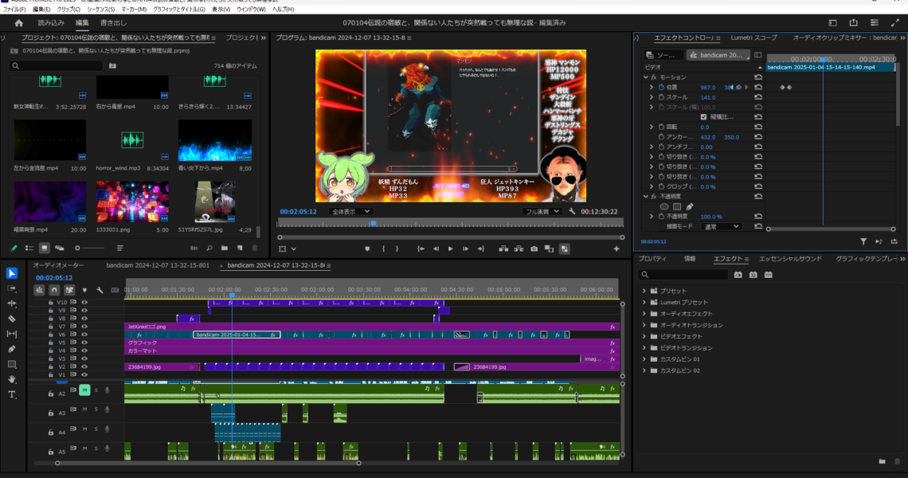Toggle the uniform scale checkbox

[x=703, y=117]
